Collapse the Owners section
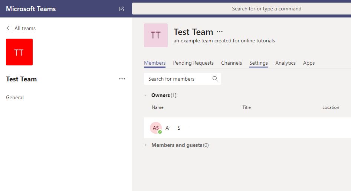351x191 pixels. (x=145, y=95)
